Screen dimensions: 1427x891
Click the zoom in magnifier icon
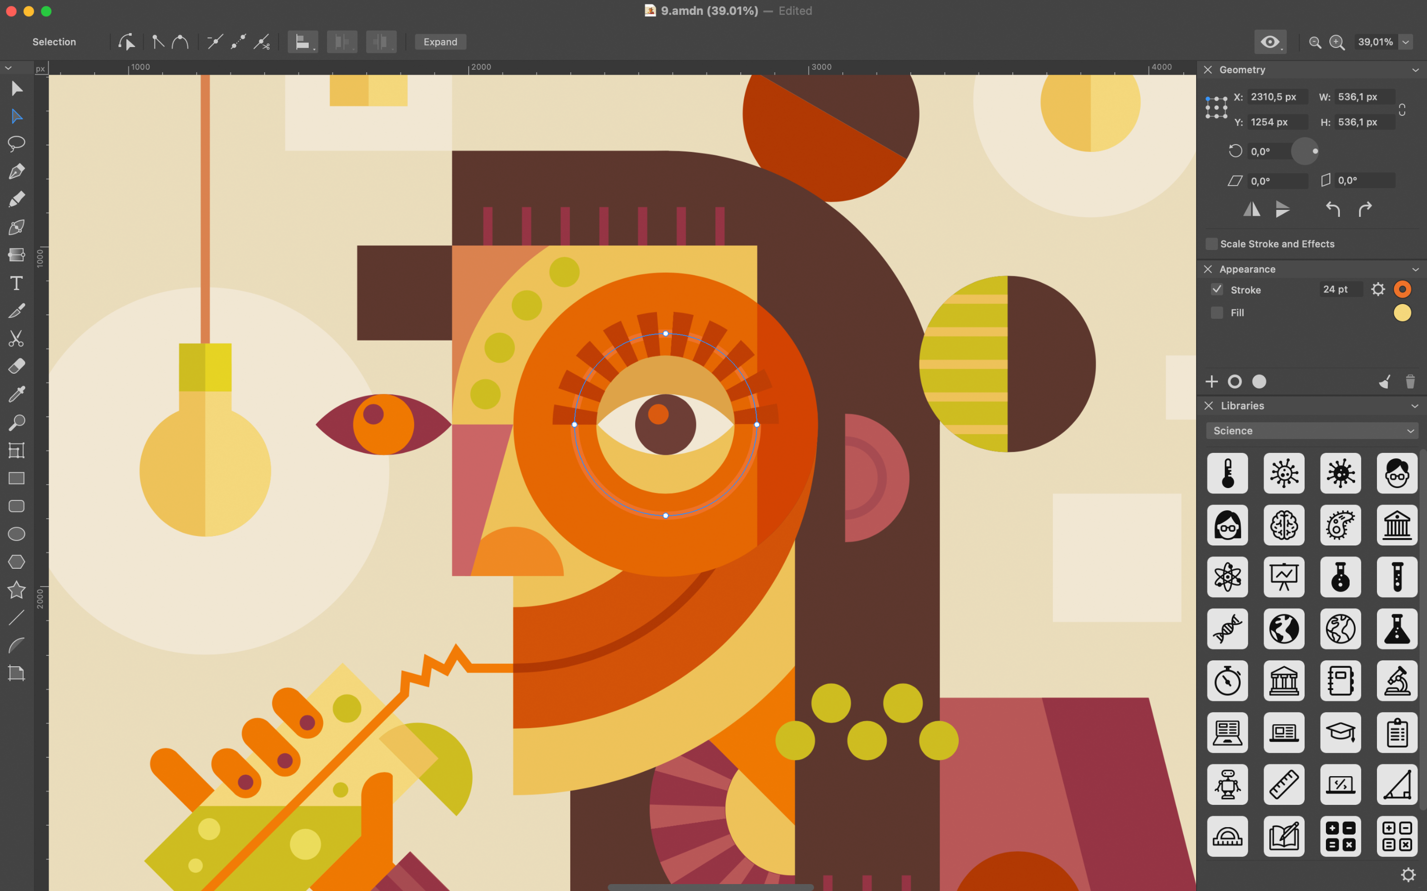click(x=1337, y=43)
